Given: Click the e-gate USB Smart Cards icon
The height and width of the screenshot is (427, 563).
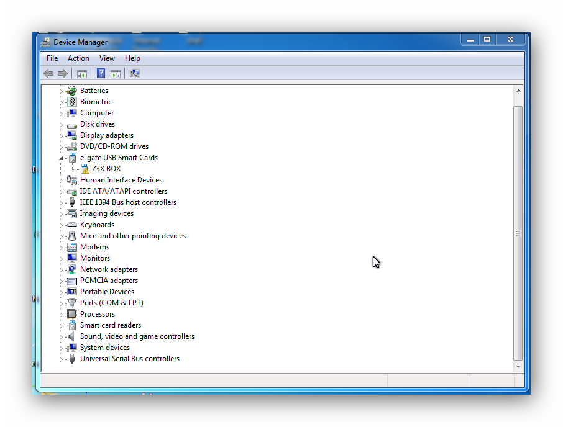Looking at the screenshot, I should coord(72,158).
